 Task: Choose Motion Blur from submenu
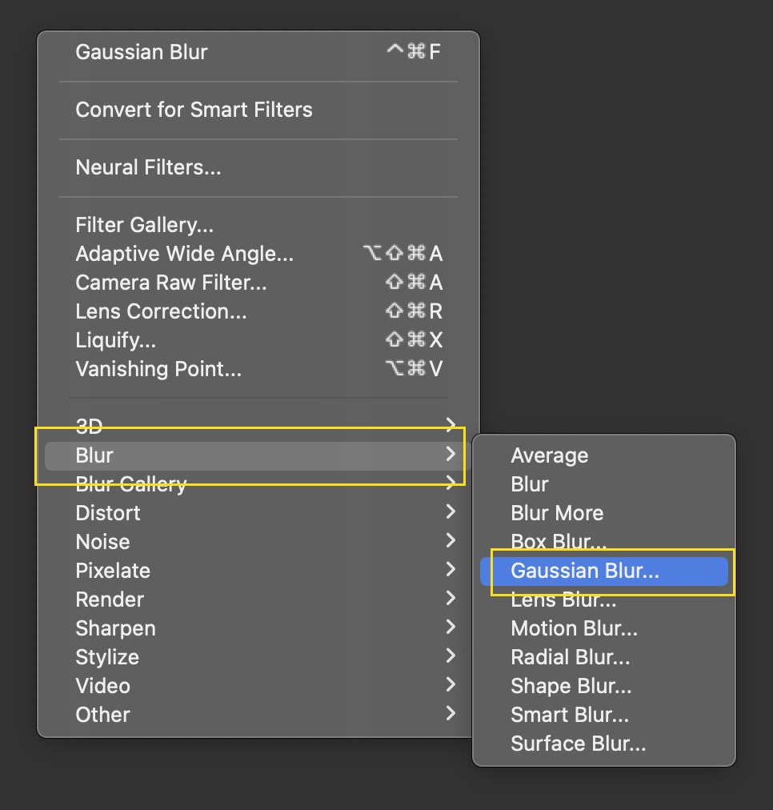coord(574,628)
